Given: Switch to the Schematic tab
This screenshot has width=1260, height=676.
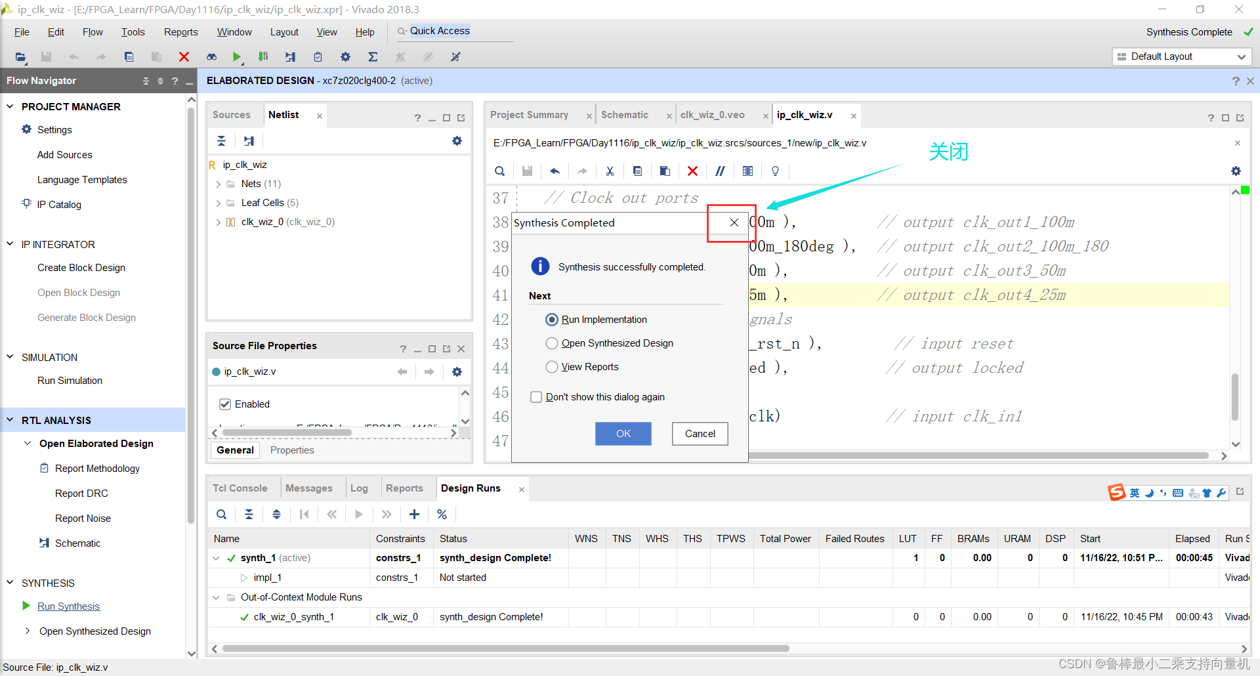Looking at the screenshot, I should [625, 115].
